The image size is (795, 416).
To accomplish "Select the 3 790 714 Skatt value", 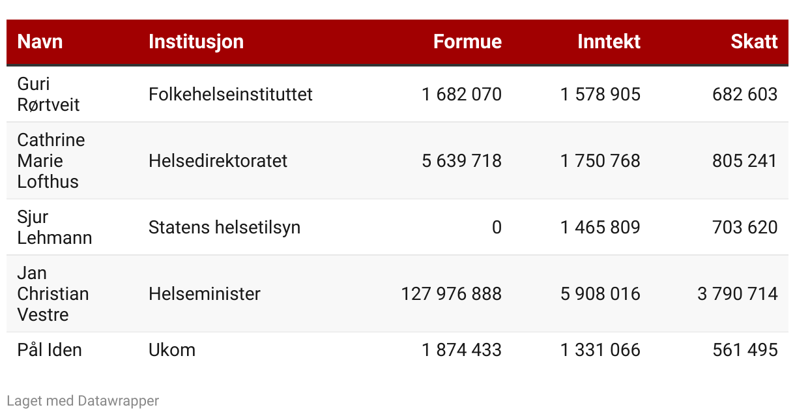I will 737,293.
